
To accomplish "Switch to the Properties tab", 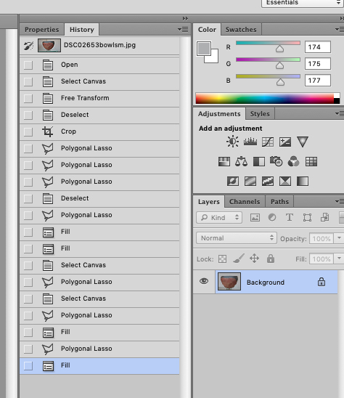I will tap(42, 30).
